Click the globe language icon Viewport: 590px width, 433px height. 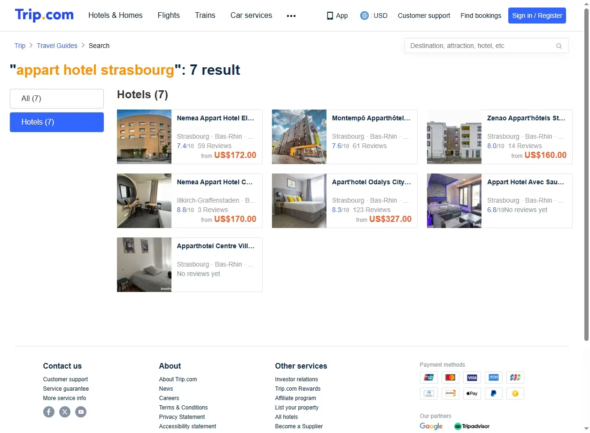[365, 16]
